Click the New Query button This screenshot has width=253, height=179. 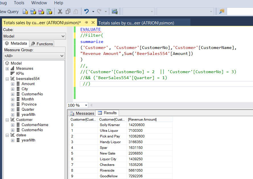click(9, 12)
